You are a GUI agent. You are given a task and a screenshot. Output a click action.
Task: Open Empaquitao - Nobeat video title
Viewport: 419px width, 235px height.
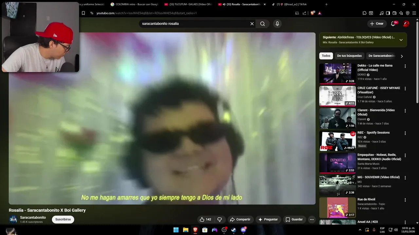[379, 157]
